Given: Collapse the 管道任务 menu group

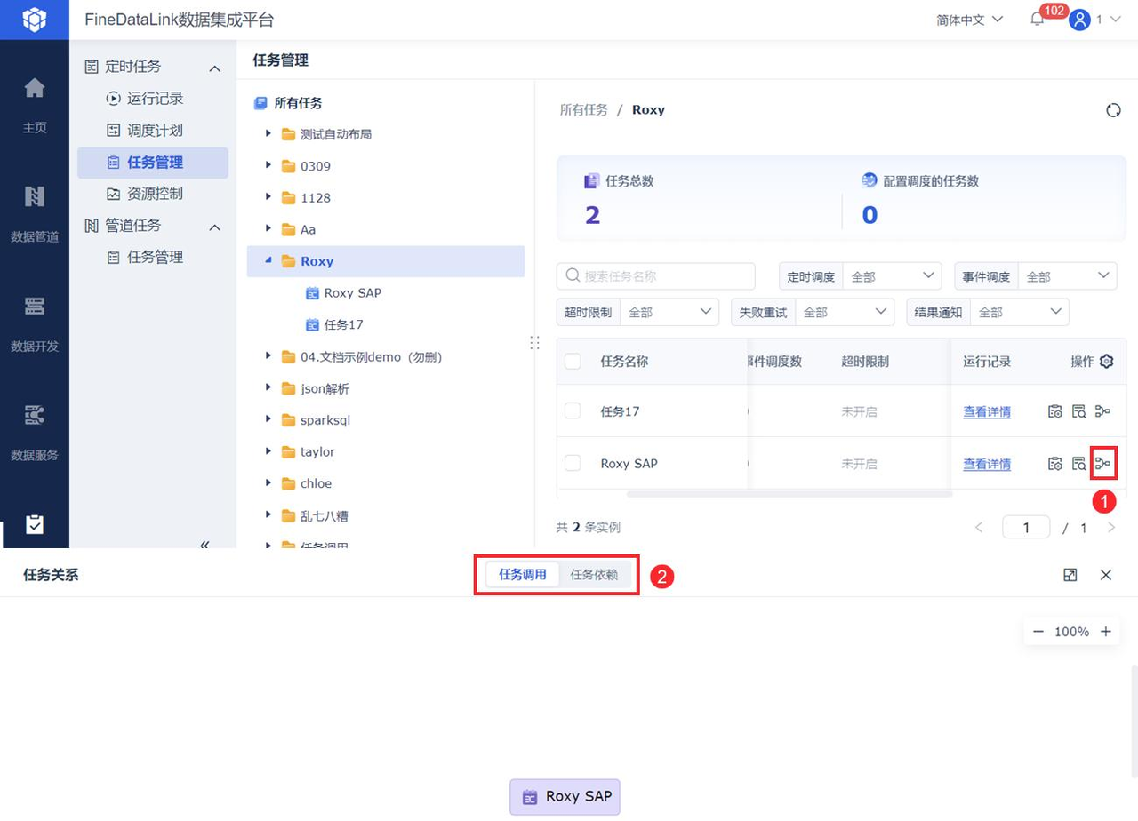Looking at the screenshot, I should coord(214,227).
